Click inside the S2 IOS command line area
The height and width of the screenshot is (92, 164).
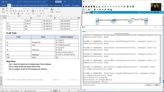pos(121,59)
